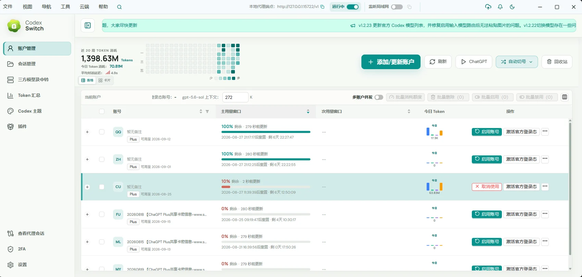Collapse the sidebar with the panel icon
Image resolution: width=582 pixels, height=277 pixels.
pyautogui.click(x=88, y=25)
